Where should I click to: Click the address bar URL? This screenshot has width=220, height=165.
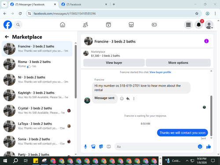click(x=65, y=14)
